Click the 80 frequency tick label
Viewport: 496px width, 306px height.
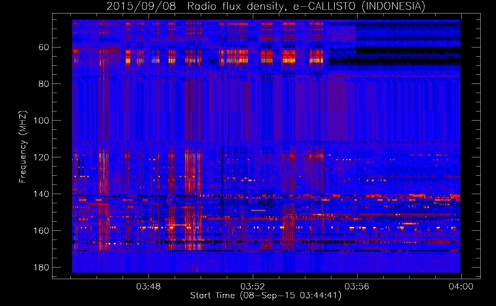pyautogui.click(x=44, y=84)
